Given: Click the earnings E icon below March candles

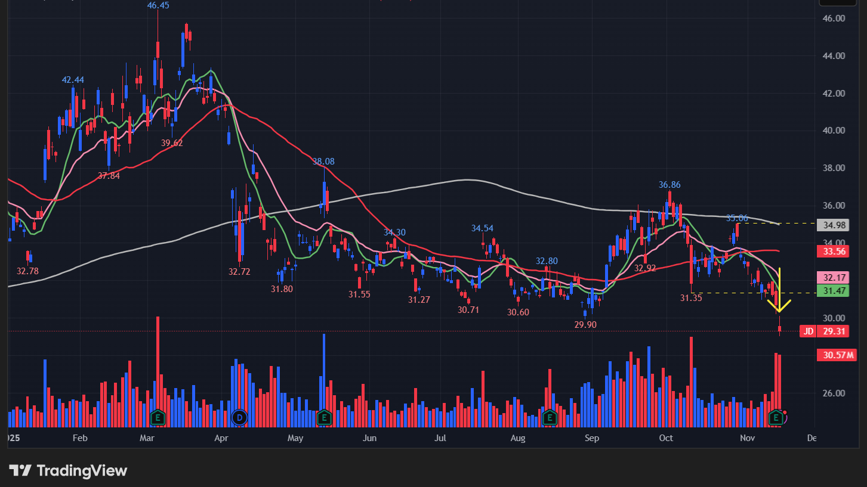Looking at the screenshot, I should point(157,418).
